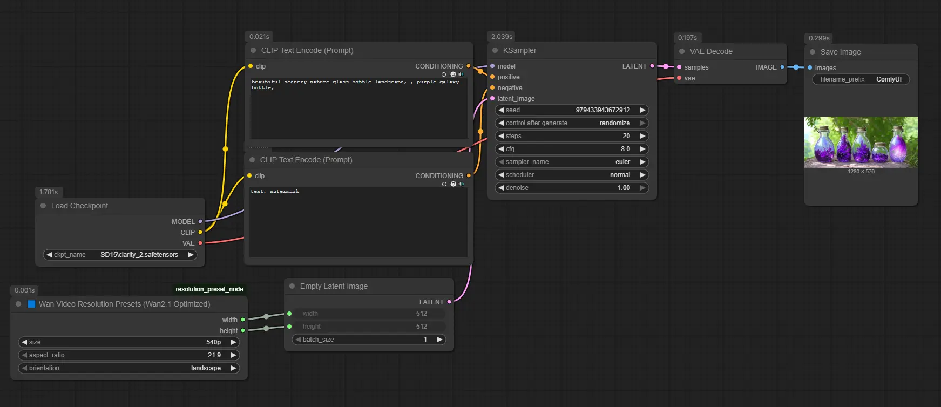This screenshot has width=941, height=407.
Task: Click the filename_prefix field with ComfyUI
Action: (861, 79)
